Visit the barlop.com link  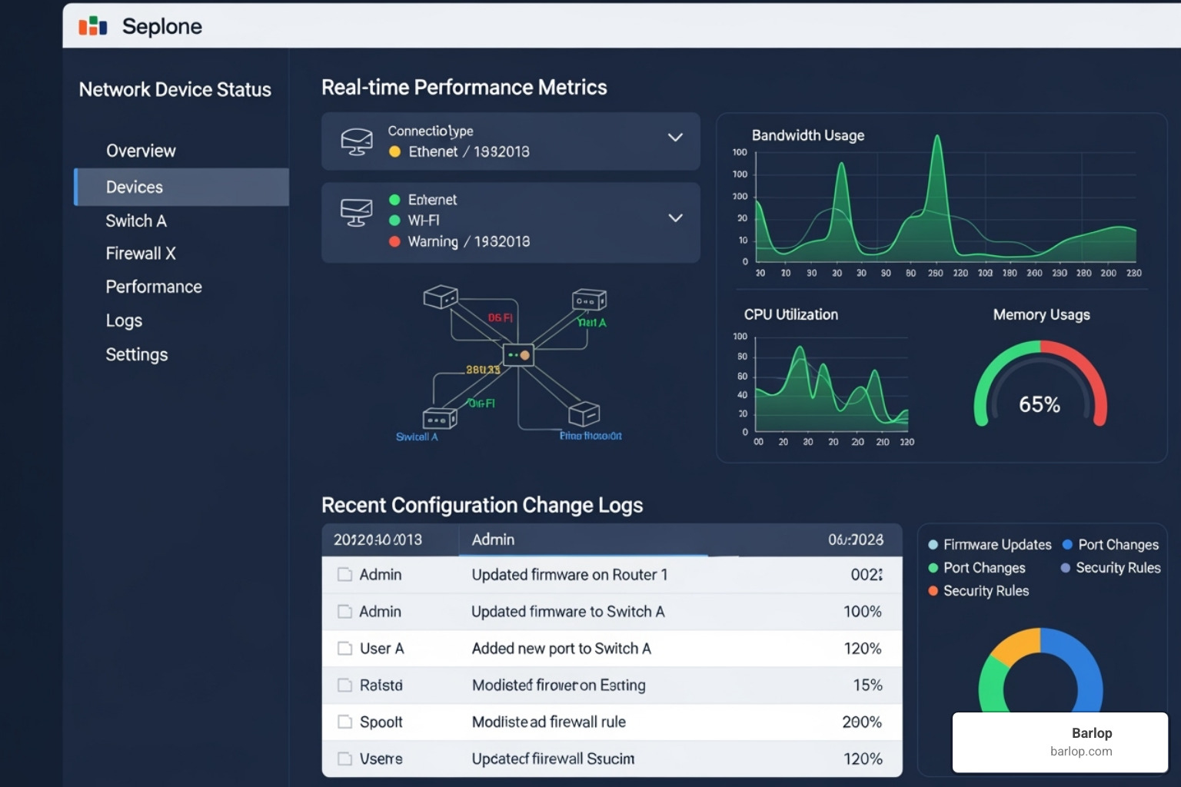(1080, 752)
